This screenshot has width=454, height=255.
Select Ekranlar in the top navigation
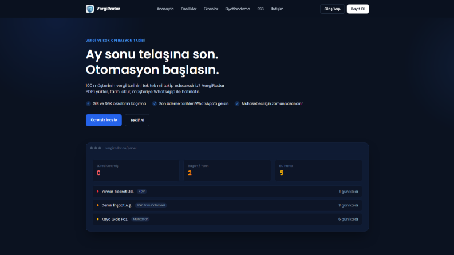211,9
